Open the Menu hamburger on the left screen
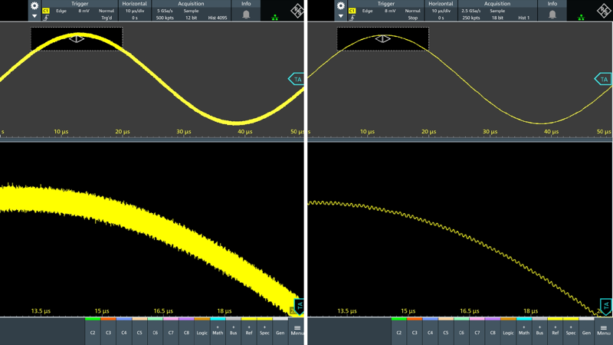Viewport: 613px width, 345px height. click(297, 330)
